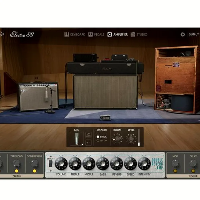
Task: Toggle the Tape Echo yellow LED
Action: (17, 171)
